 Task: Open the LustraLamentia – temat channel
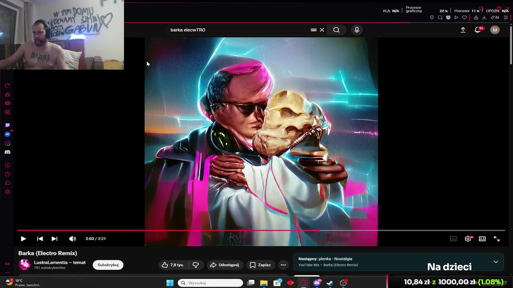click(x=60, y=262)
